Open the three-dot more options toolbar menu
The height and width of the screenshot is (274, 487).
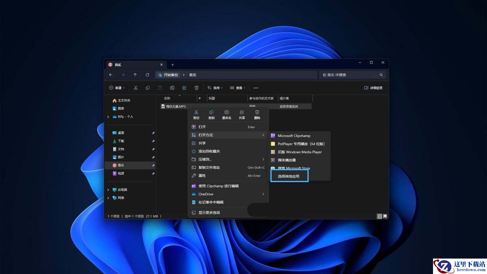tap(256, 88)
